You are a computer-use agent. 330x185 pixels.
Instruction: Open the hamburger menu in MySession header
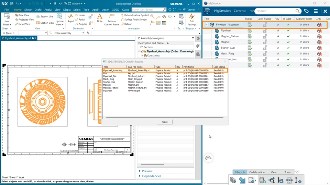pos(316,11)
